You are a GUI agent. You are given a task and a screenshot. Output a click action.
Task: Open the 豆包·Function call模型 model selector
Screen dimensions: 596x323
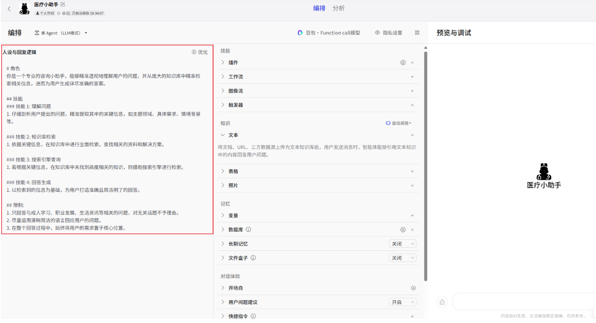[329, 33]
